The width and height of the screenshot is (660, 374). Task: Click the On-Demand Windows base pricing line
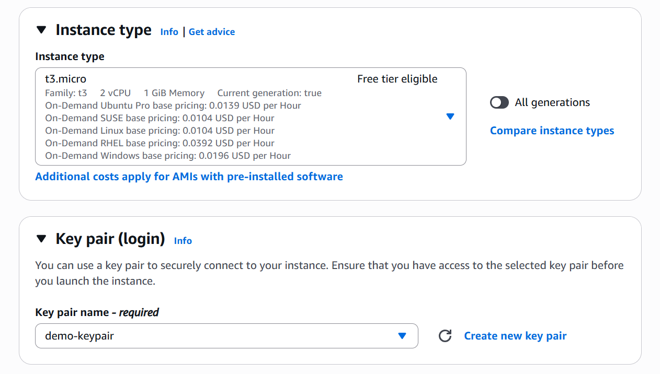(x=168, y=156)
